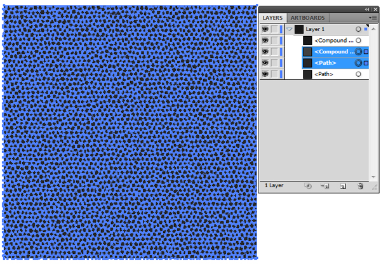Click the layers list scroll-up arrow
The width and height of the screenshot is (381, 264).
[x=373, y=29]
